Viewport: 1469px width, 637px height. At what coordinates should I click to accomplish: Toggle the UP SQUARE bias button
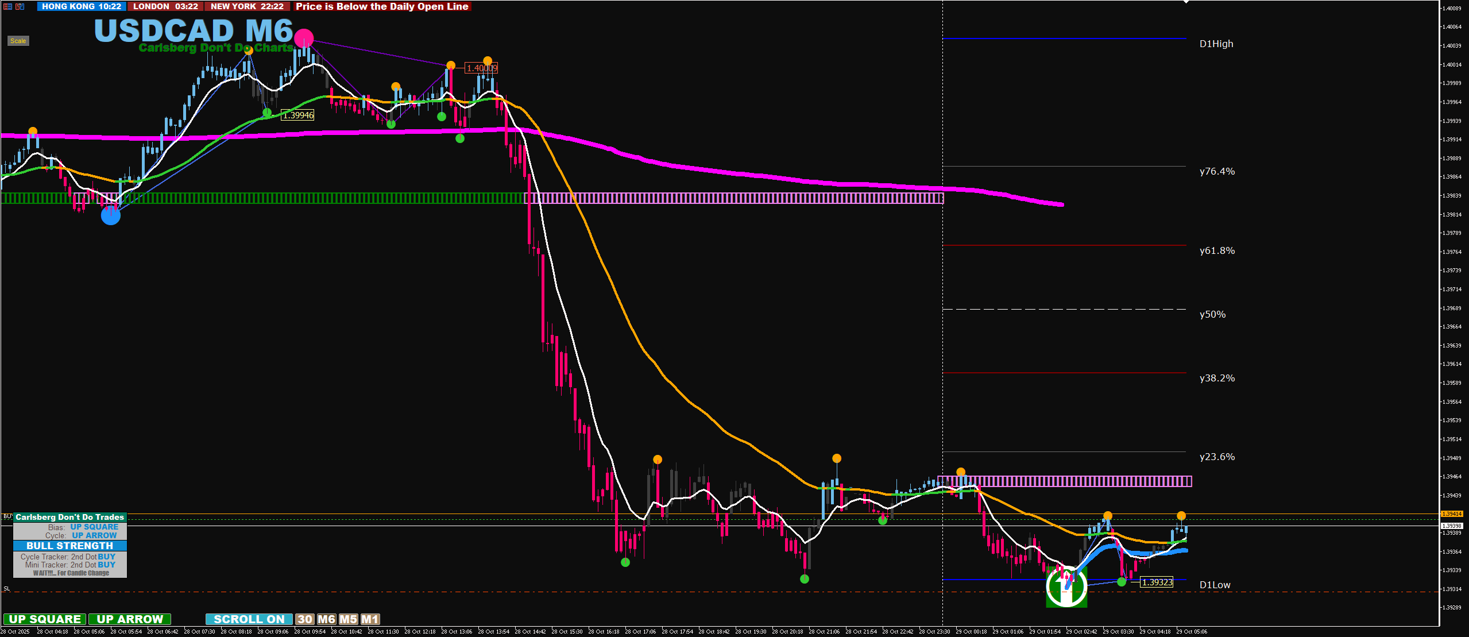coord(45,619)
